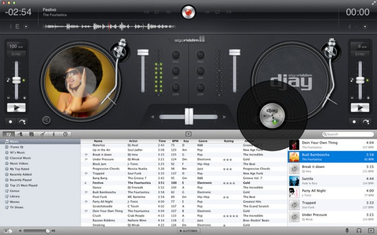Screen dimensions: 377x235
Task: Click left deck pitch note icon
Action: pyautogui.click(x=8, y=80)
